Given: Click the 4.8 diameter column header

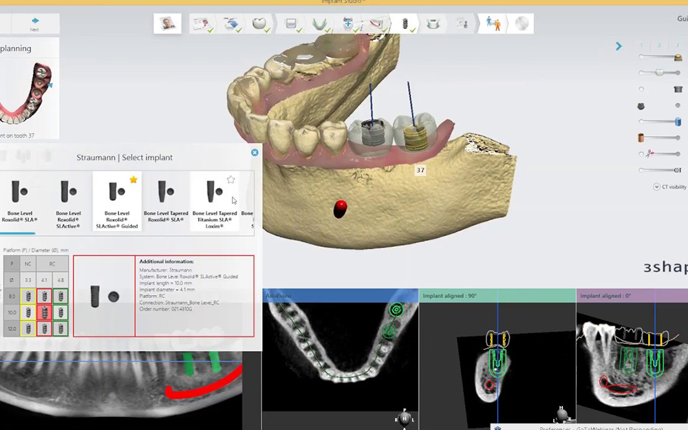Looking at the screenshot, I should (61, 280).
